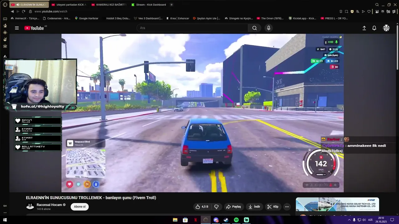Image resolution: width=399 pixels, height=224 pixels.
Task: Open the Opera GX menu logo
Action: (5, 5)
